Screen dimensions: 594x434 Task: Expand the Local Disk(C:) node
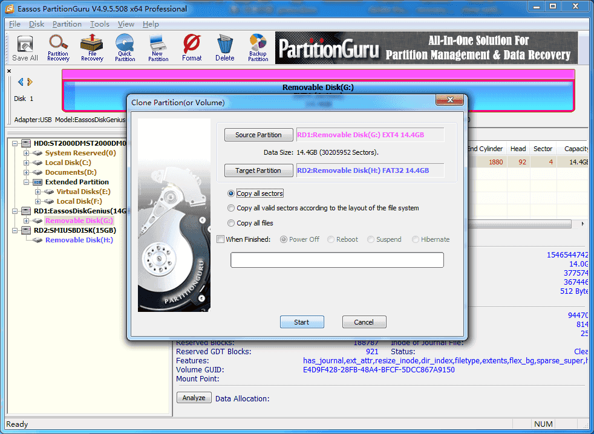[x=26, y=163]
